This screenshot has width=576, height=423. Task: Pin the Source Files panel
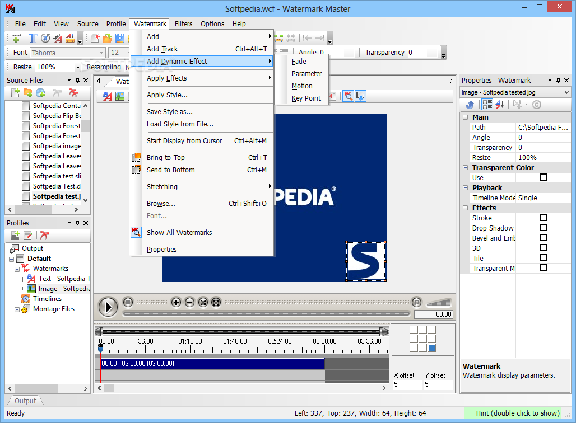(77, 81)
